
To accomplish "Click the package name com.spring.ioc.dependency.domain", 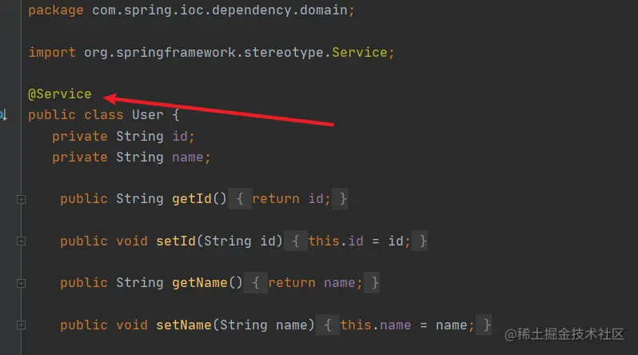I will [x=220, y=10].
